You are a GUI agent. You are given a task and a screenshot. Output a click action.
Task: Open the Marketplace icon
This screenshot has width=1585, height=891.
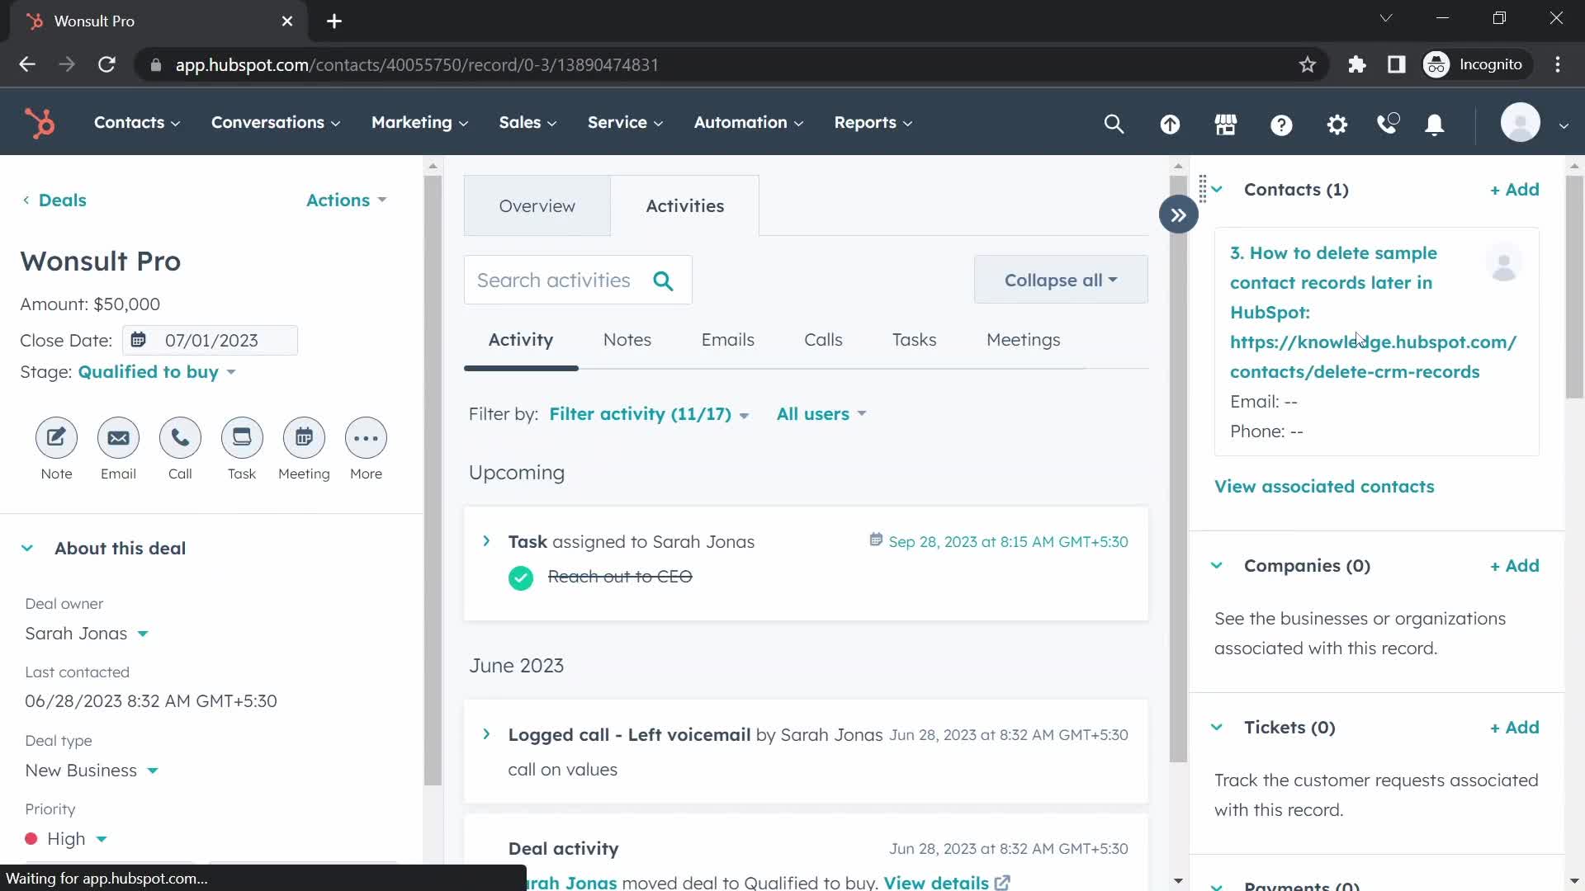tap(1226, 124)
